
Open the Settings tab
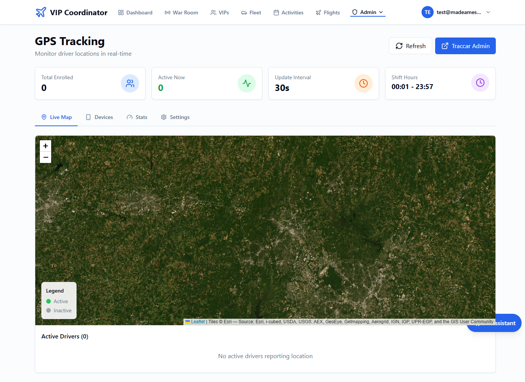pos(175,117)
